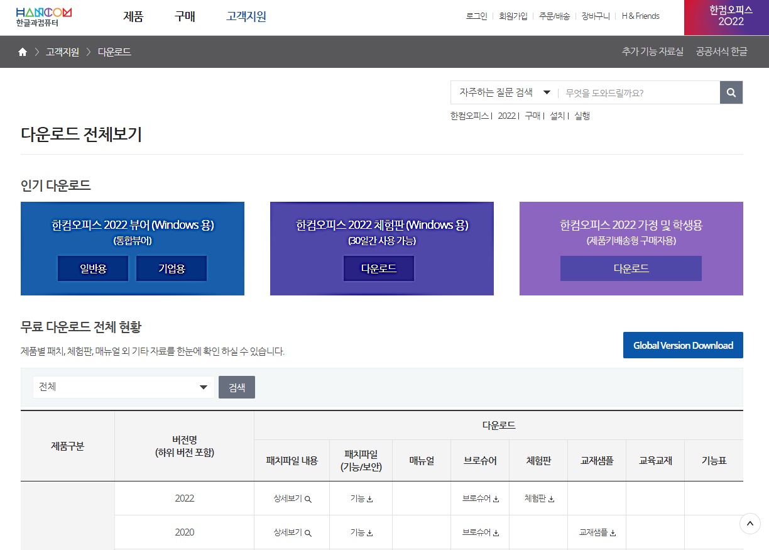The width and height of the screenshot is (769, 550).
Task: Click 다운로드 for 2022 체험판
Action: coord(379,268)
